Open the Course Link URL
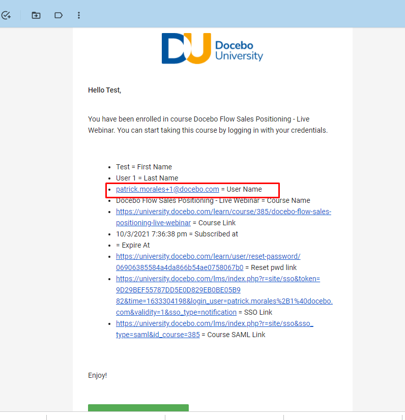Screen dimensions: 405x420 click(223, 217)
